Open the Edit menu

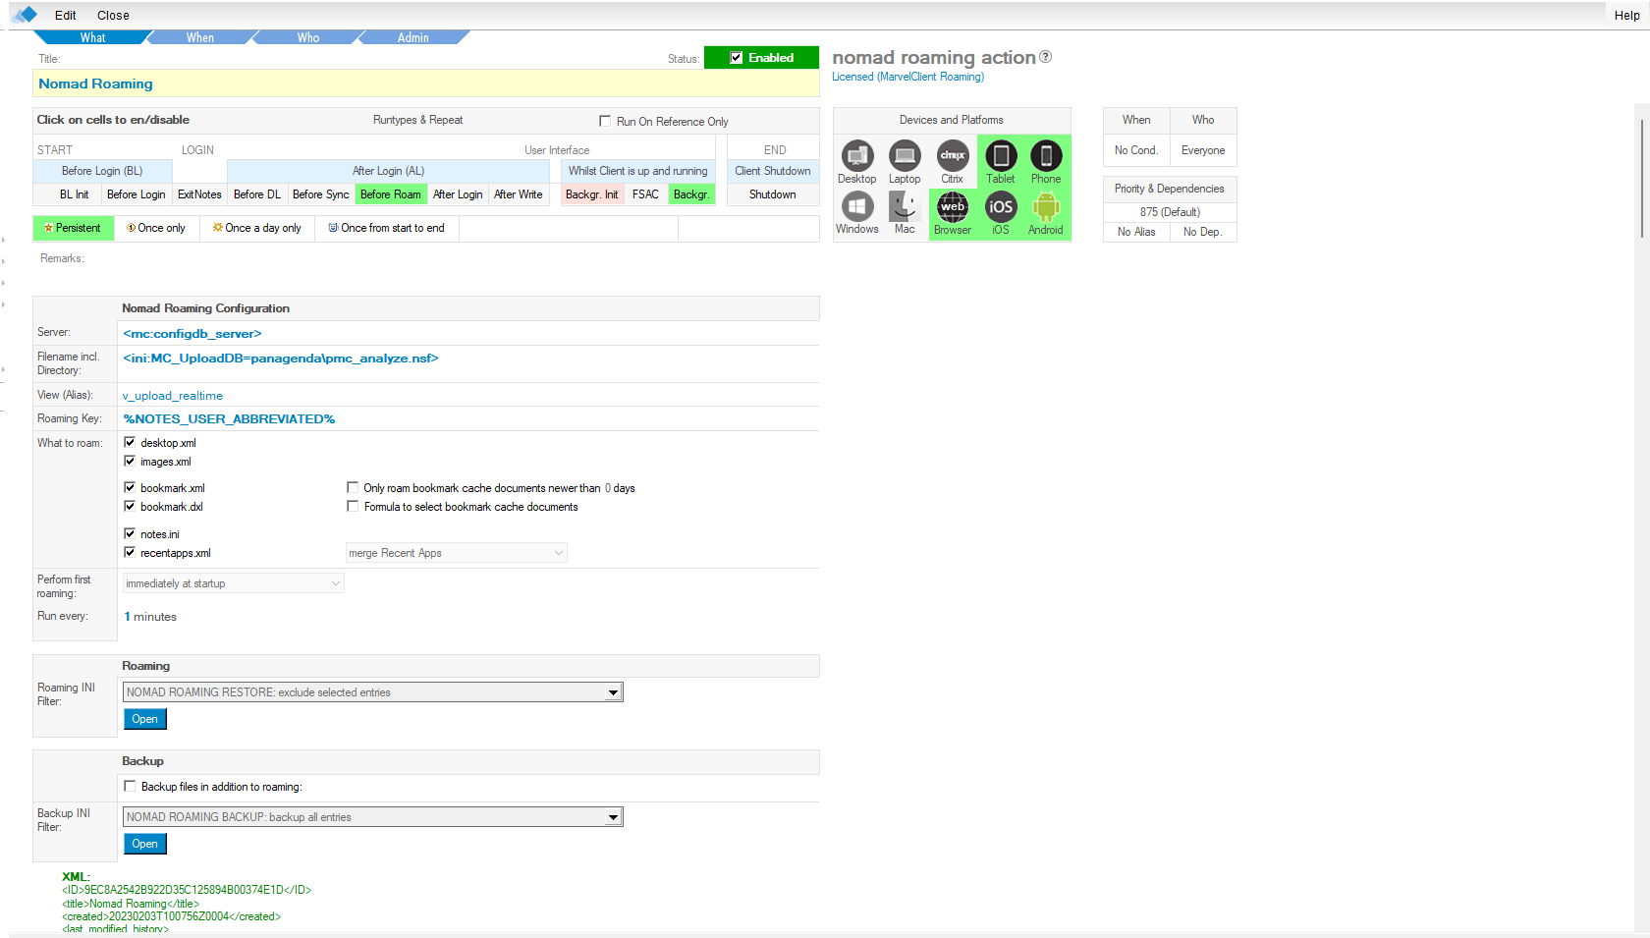(66, 15)
